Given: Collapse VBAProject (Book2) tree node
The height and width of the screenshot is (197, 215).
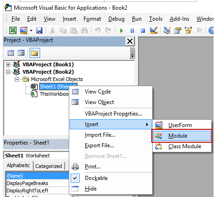Looking at the screenshot, I should 8,72.
